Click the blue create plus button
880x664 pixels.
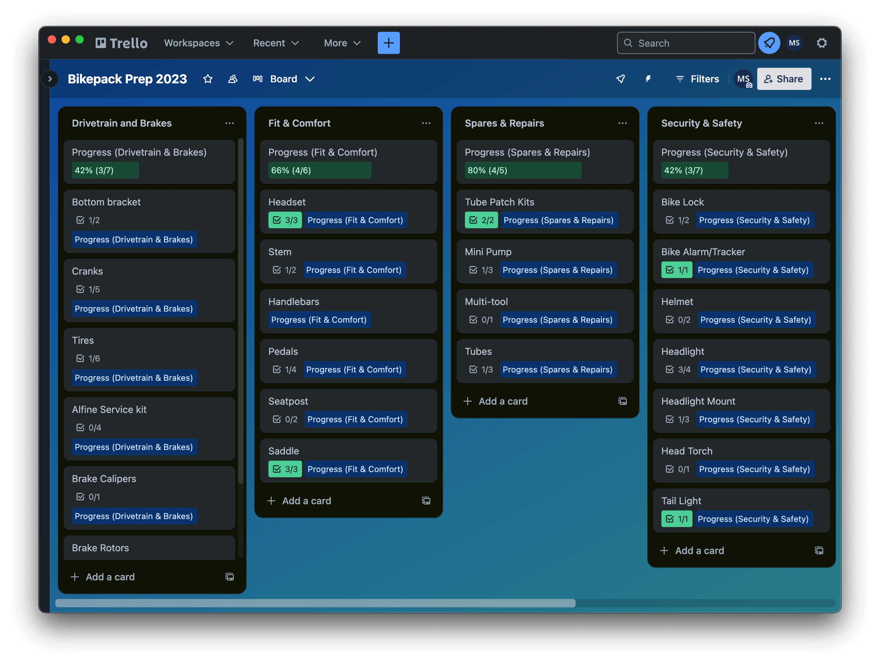pos(388,43)
